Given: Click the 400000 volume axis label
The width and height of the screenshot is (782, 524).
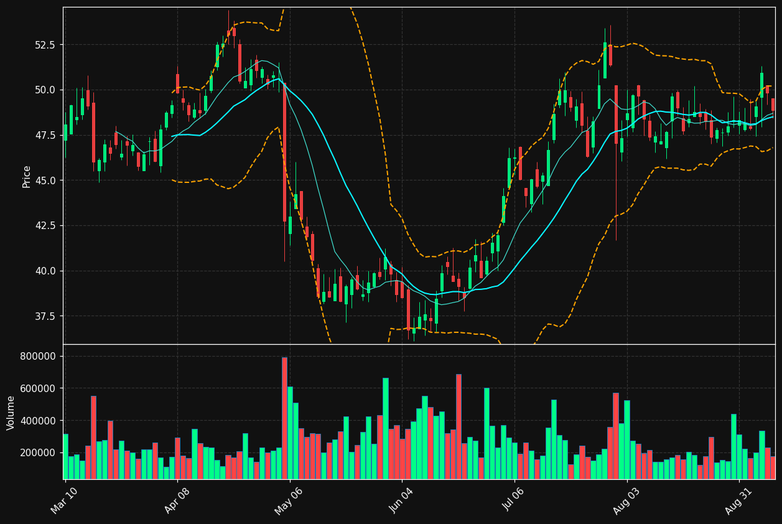Looking at the screenshot, I should [39, 421].
